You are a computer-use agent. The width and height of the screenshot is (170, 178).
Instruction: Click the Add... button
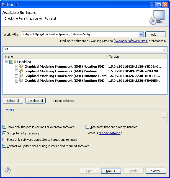coord(156,34)
